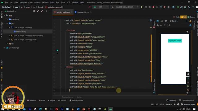
Task: Click the #00FFCC color swatch in editor gutter
Action: 57,50
